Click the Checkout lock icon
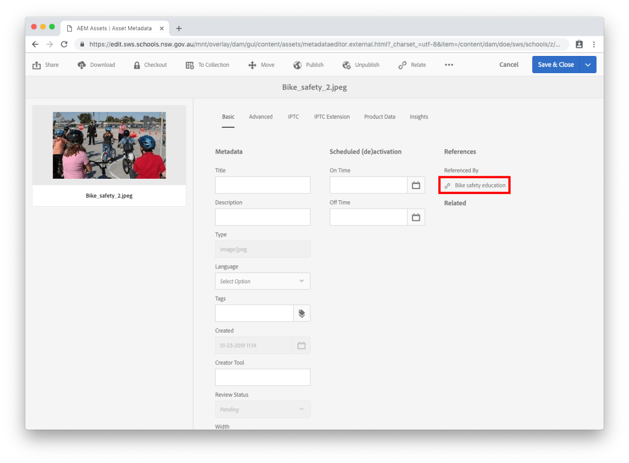This screenshot has width=629, height=463. click(x=137, y=65)
